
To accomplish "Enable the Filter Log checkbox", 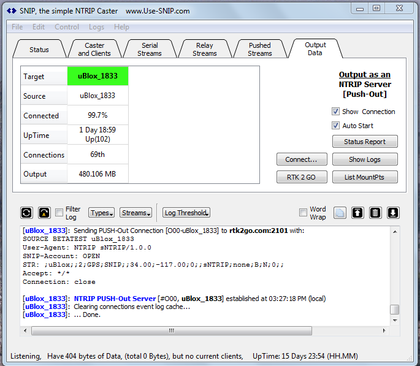I will (x=59, y=213).
